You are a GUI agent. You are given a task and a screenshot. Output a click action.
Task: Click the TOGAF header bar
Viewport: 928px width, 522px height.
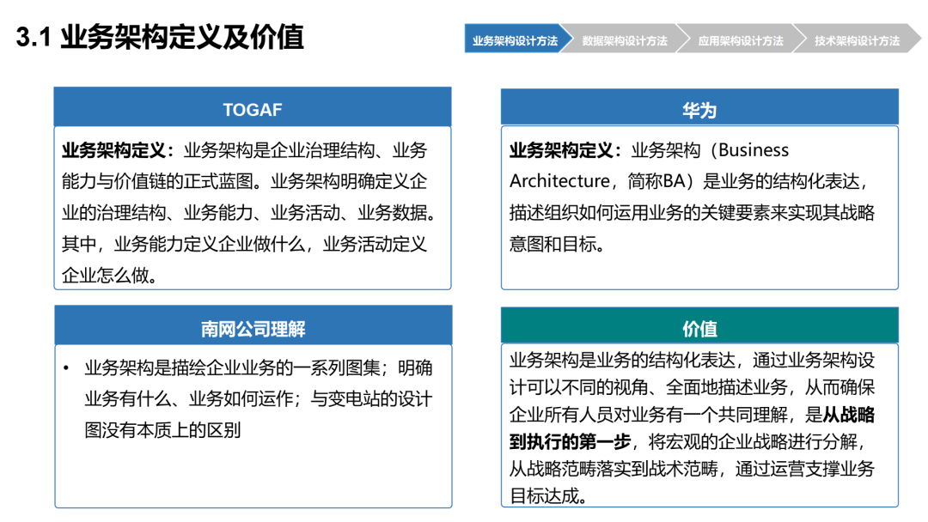(253, 107)
